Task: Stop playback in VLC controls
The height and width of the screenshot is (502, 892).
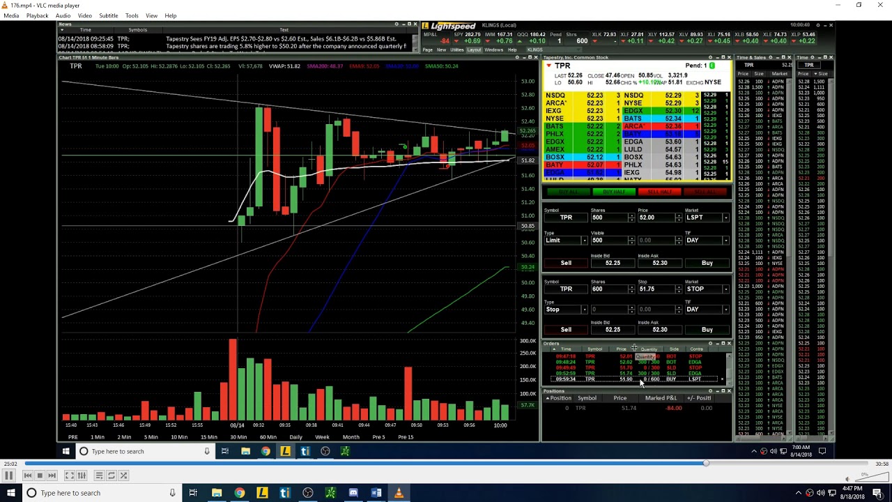Action: coord(40,476)
